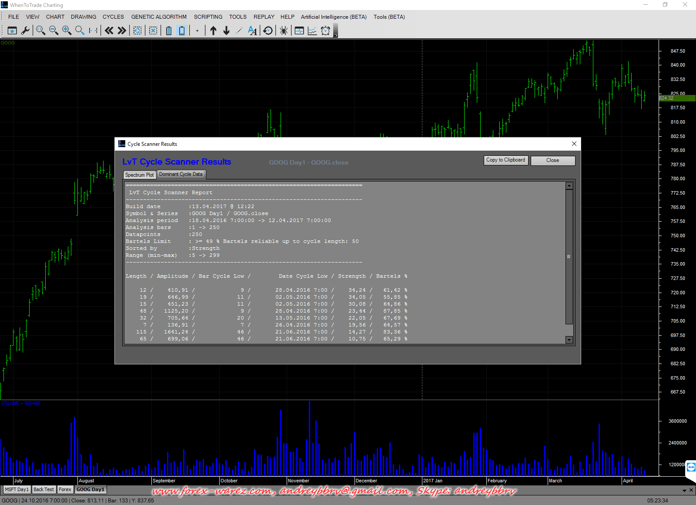696x505 pixels.
Task: Select the text annotation tool
Action: coord(252,30)
